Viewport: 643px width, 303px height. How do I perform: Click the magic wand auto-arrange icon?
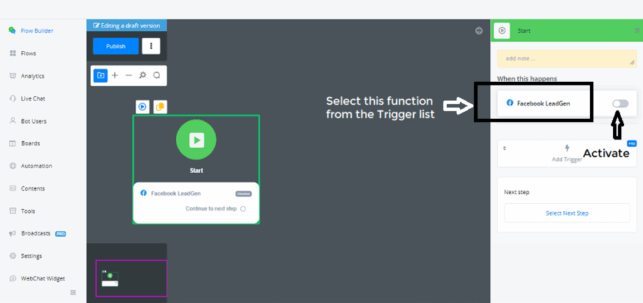point(143,75)
